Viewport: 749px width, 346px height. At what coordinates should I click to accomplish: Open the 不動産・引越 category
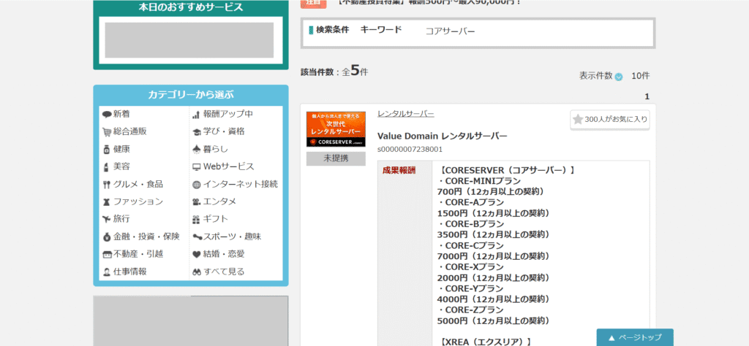click(138, 254)
